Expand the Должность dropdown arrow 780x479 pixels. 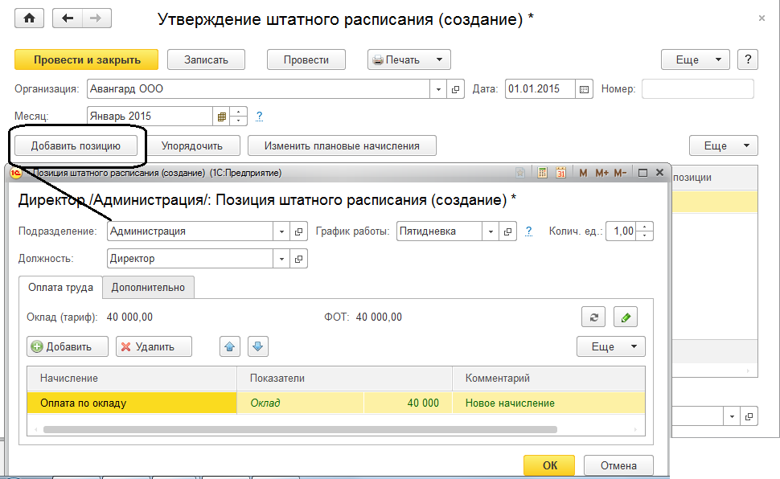(281, 259)
